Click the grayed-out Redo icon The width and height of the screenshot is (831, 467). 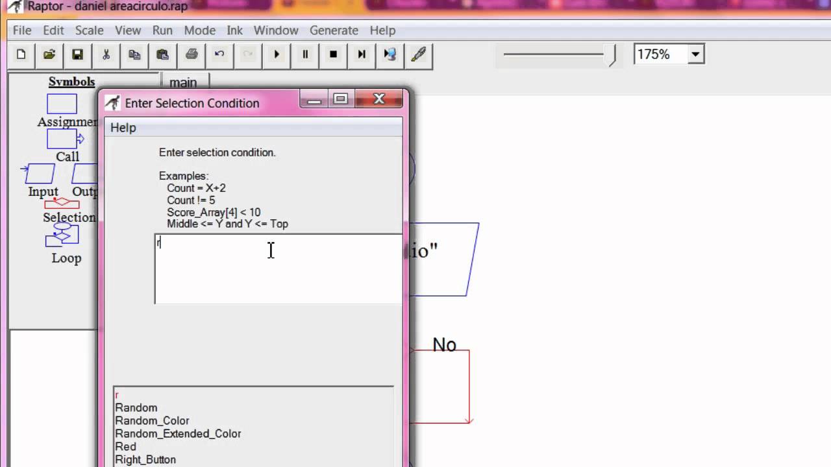(x=248, y=54)
